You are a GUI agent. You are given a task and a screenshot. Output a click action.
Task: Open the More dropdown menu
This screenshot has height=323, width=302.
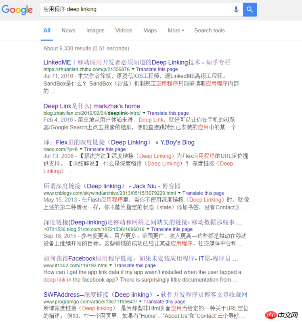click(176, 31)
